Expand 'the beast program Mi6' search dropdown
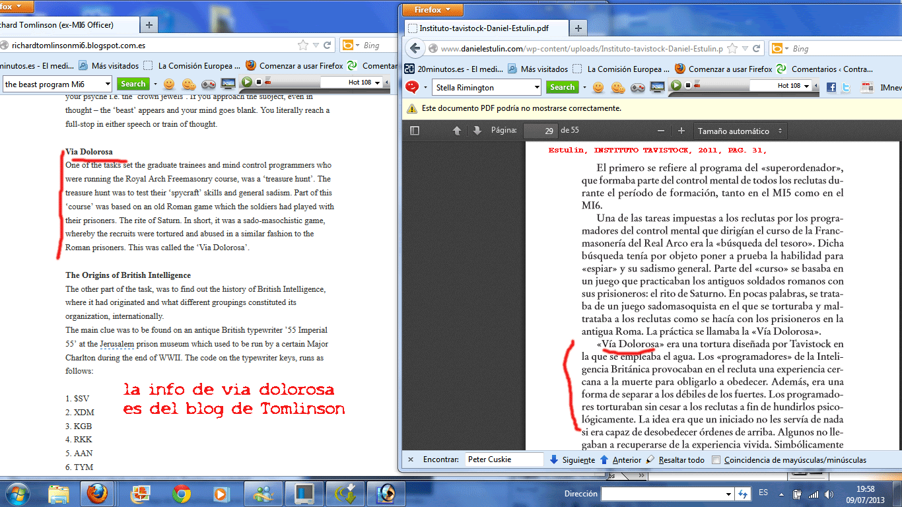902x507 pixels. pos(107,84)
